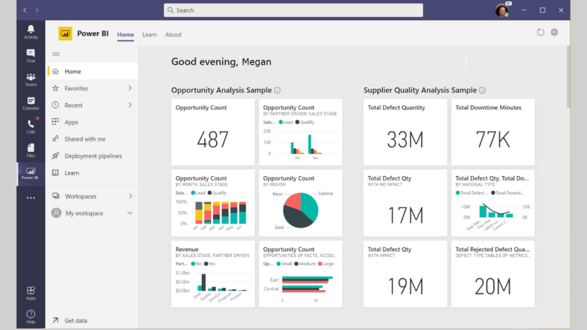Open Opportunity Count opportunities of facts tile
The image size is (587, 330).
pyautogui.click(x=300, y=274)
